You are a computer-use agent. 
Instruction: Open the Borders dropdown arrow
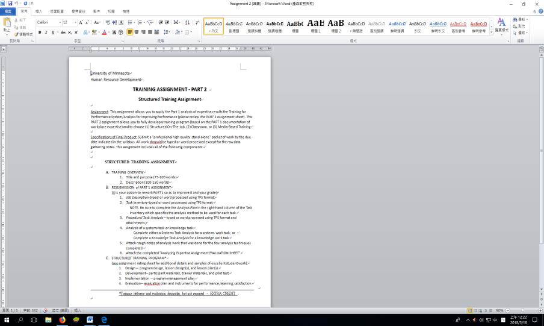pyautogui.click(x=191, y=33)
